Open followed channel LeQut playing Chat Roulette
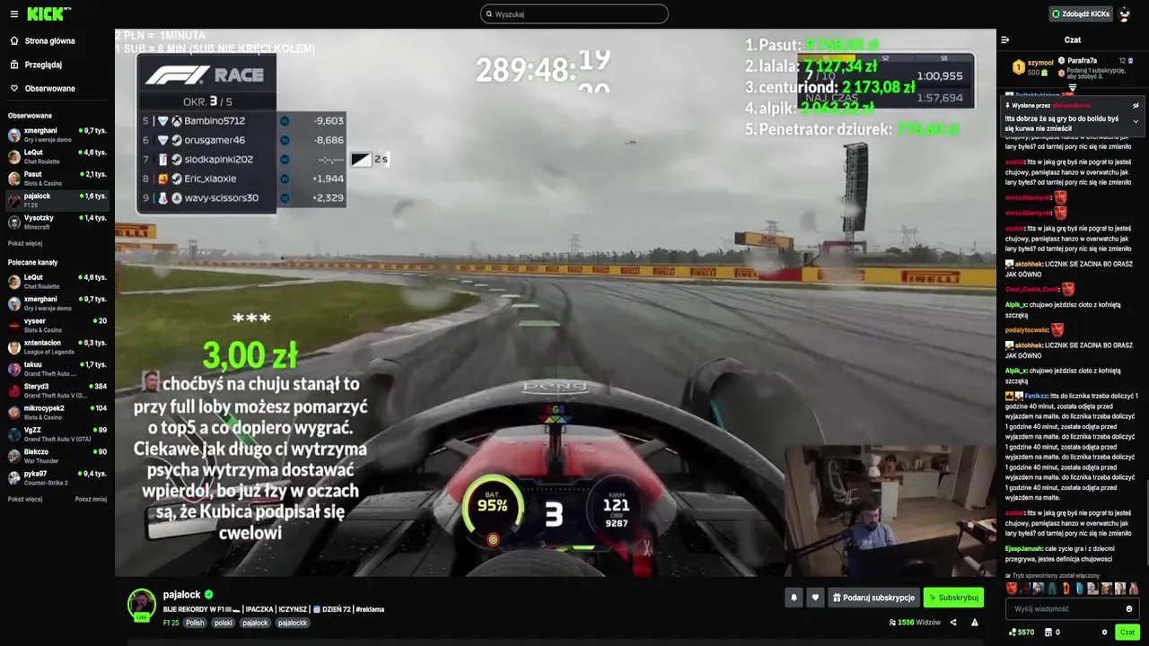This screenshot has height=646, width=1149. (57, 156)
